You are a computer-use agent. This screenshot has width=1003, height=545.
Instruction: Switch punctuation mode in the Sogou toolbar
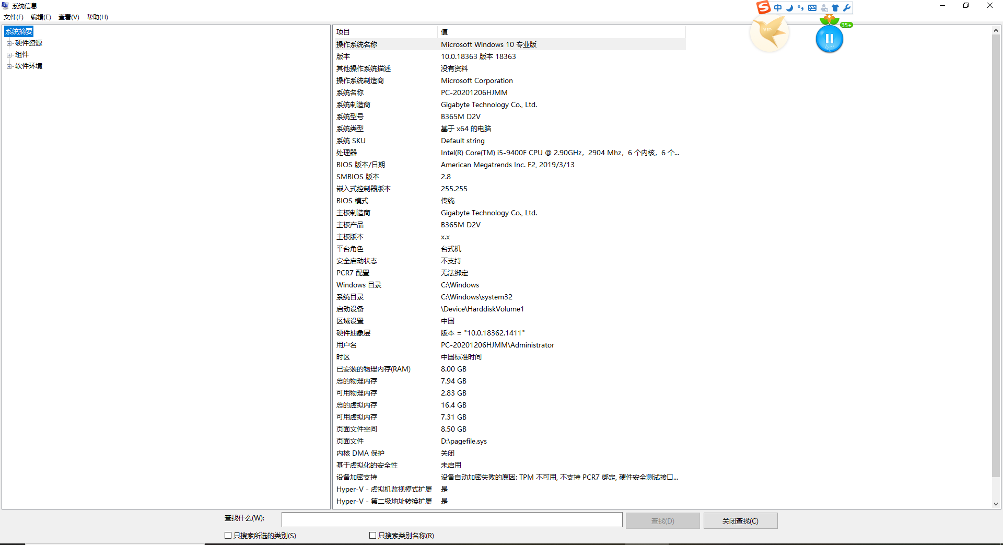pyautogui.click(x=800, y=8)
